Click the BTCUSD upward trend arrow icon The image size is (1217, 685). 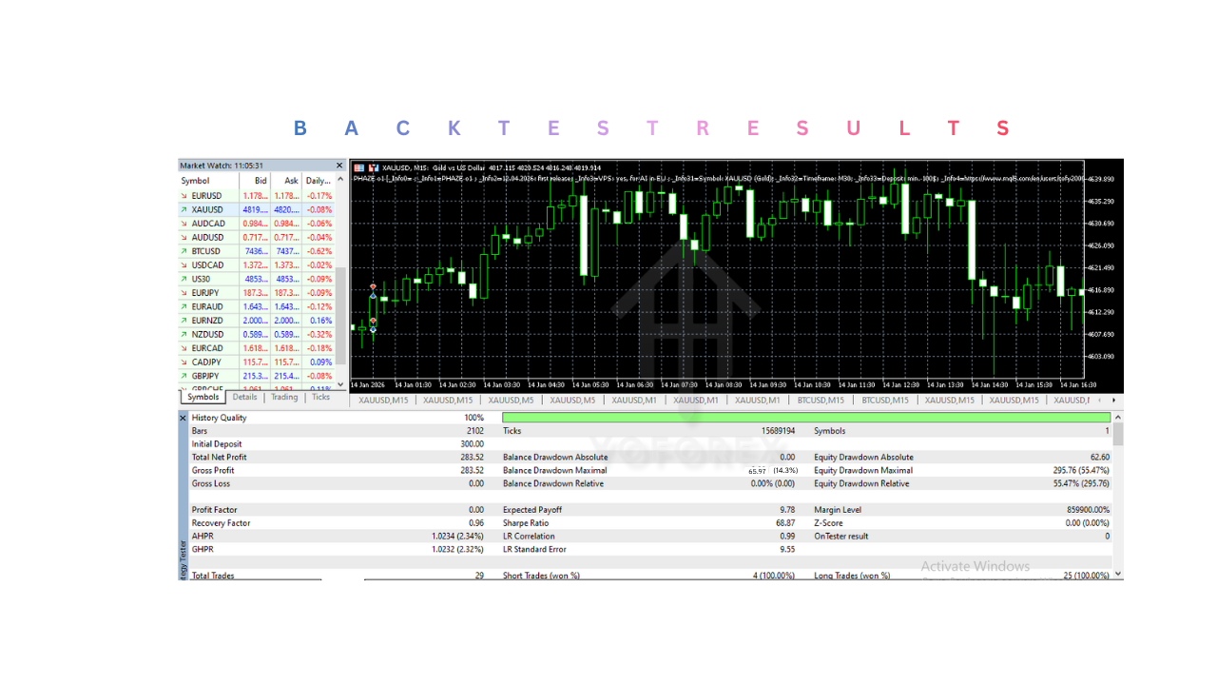[x=186, y=250]
